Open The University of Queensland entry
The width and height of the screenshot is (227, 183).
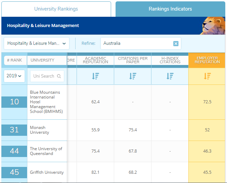click(x=46, y=151)
